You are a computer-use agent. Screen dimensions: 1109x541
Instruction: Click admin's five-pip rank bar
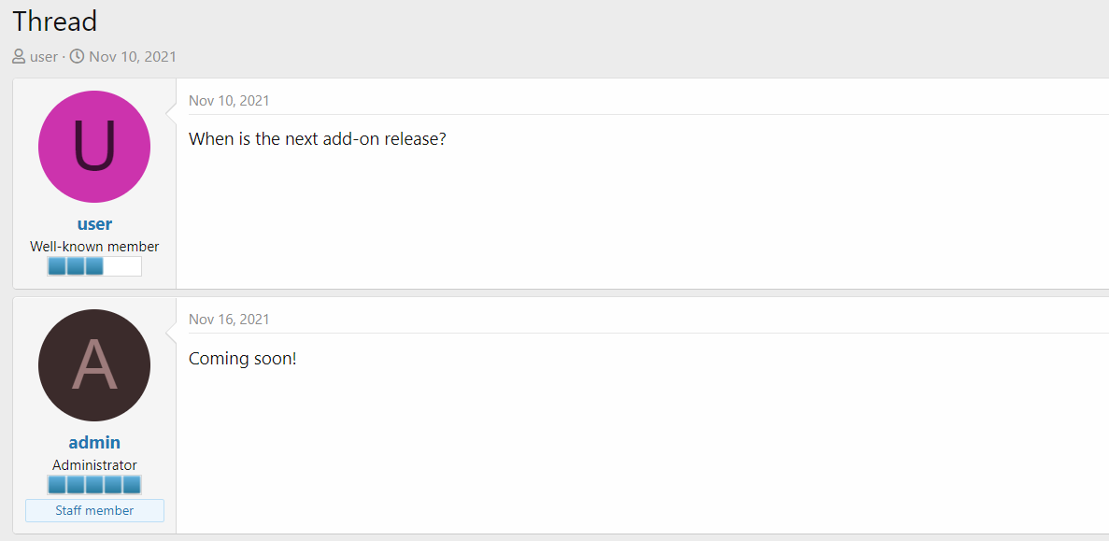coord(94,485)
